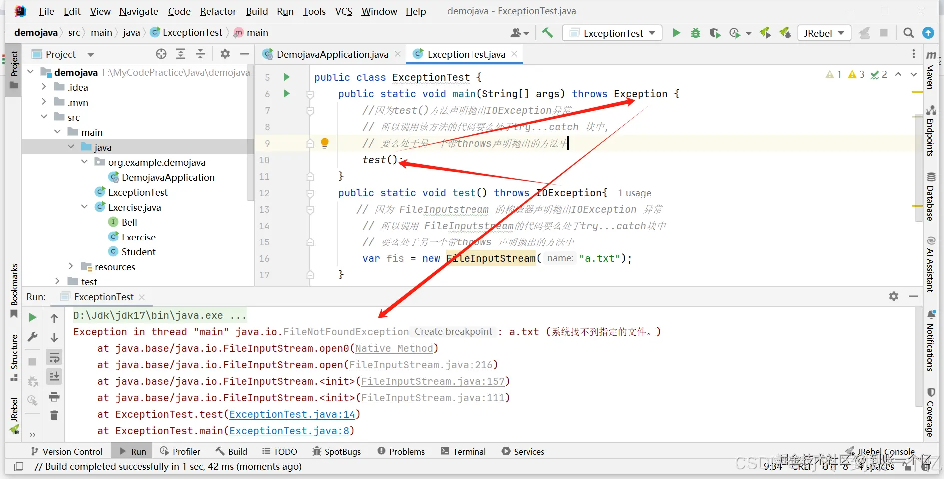Screen dimensions: 944x479
Task: Click the Select Opened File target icon
Action: point(161,54)
